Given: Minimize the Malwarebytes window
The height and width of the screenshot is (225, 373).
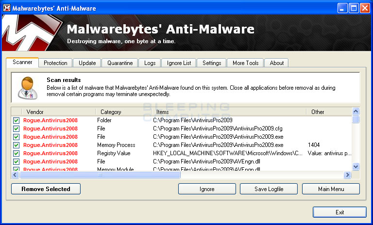Looking at the screenshot, I should click(x=342, y=8).
